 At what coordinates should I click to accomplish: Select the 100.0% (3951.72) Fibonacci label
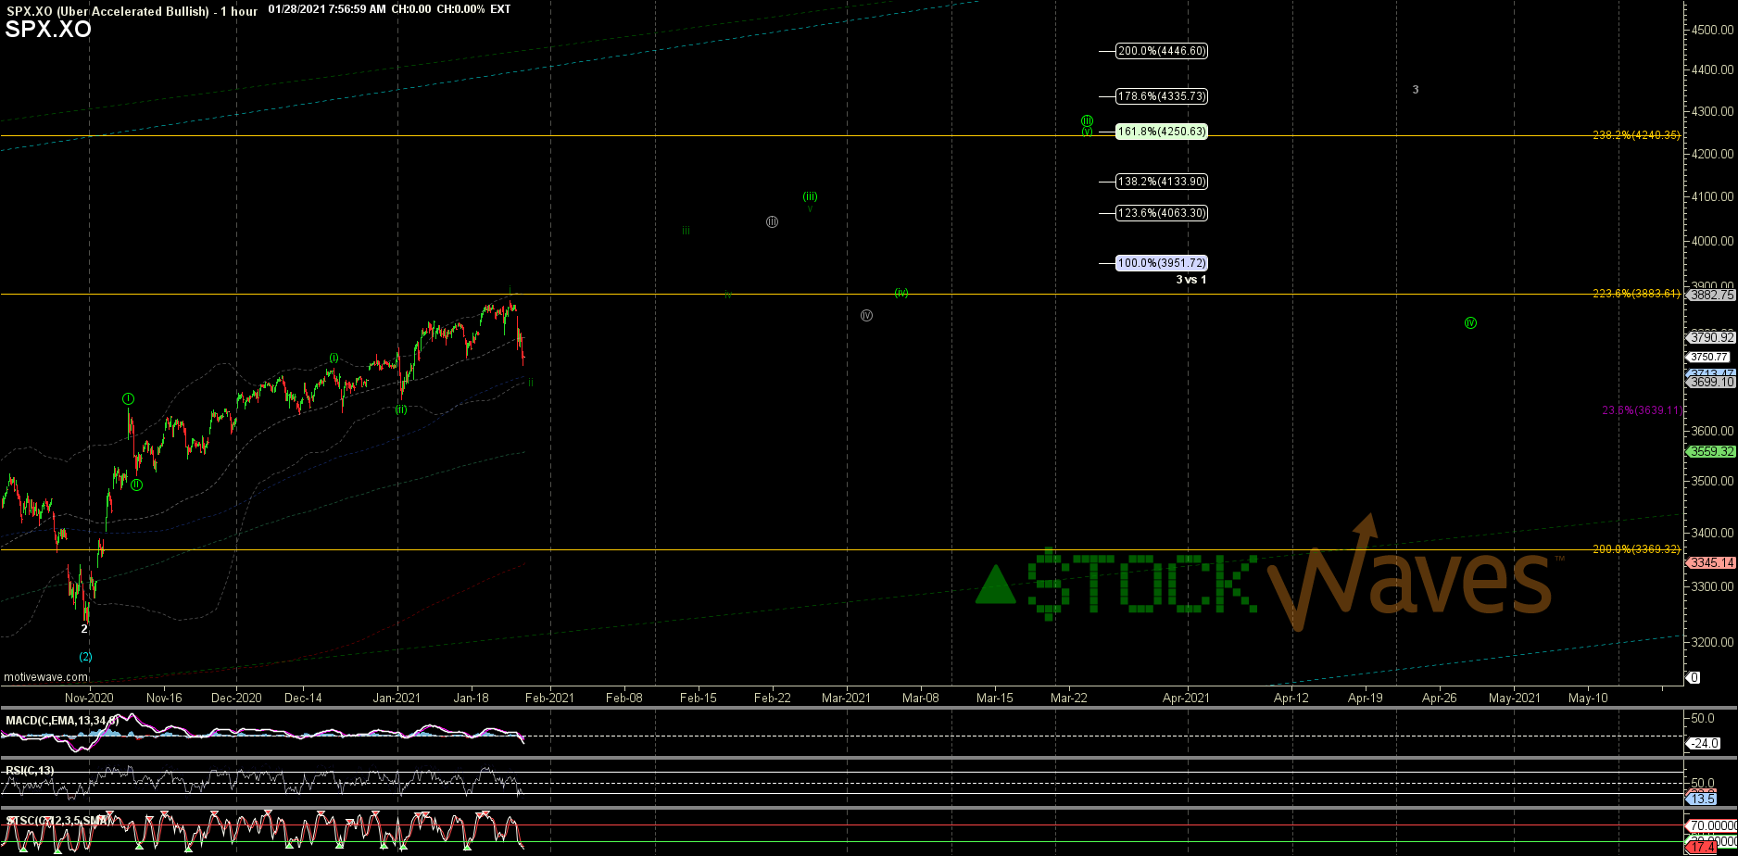point(1162,263)
